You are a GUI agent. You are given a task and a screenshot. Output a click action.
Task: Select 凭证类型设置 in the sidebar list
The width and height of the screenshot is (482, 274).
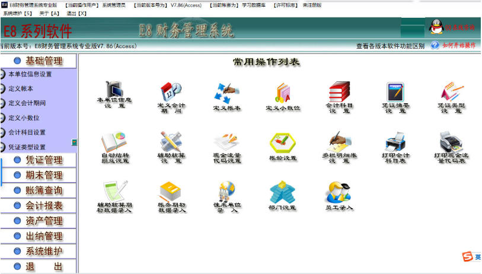point(27,147)
